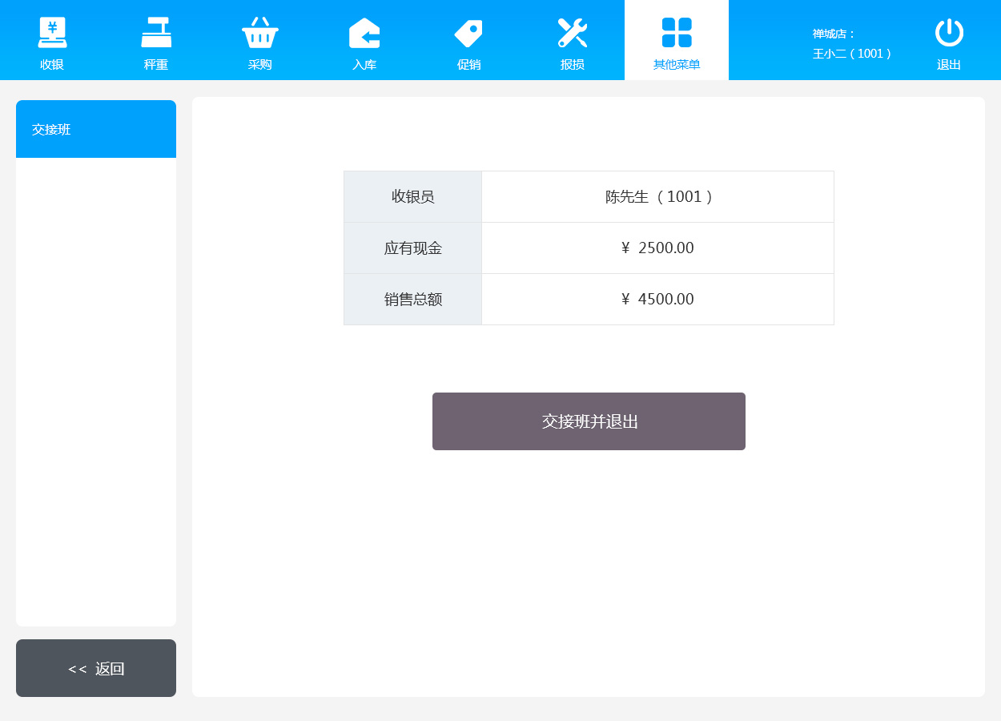Click the 禅城店 store name label
Screen dimensions: 1001x721
[x=834, y=34]
